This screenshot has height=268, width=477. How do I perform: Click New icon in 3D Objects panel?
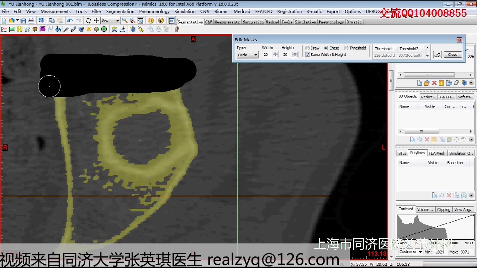[412, 139]
